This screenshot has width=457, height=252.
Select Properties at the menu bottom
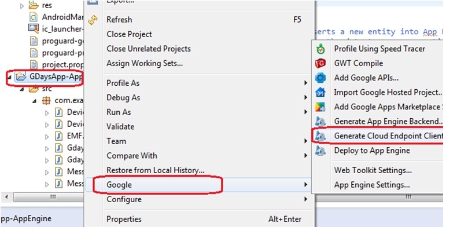[124, 219]
